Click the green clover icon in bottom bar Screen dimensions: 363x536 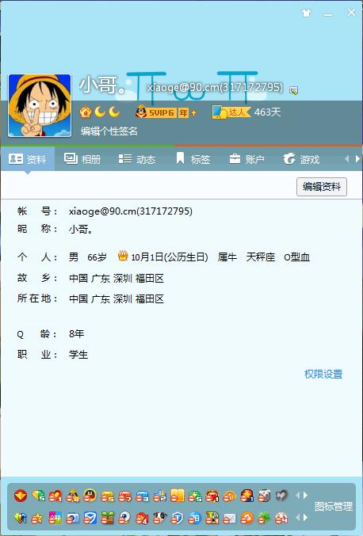point(264,519)
